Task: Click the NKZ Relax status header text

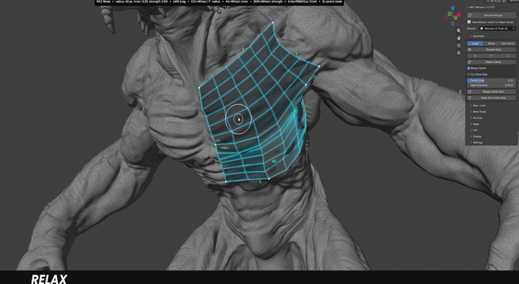Action: click(219, 2)
